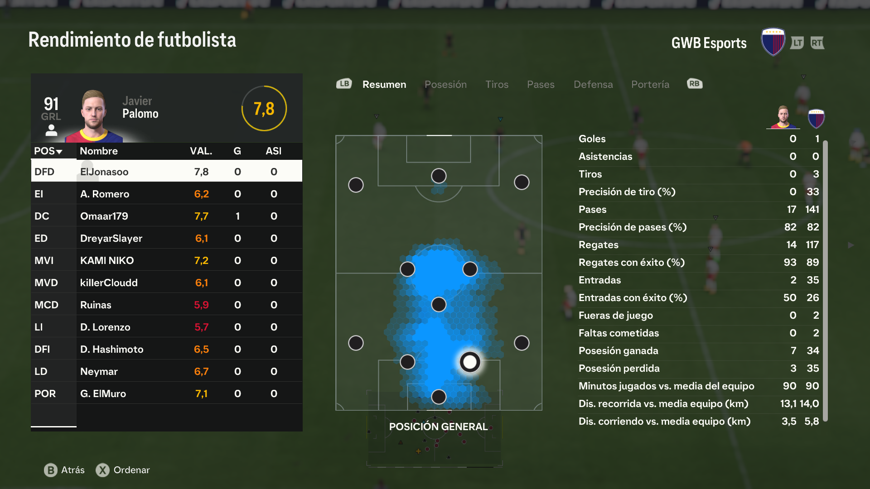This screenshot has width=870, height=489.
Task: Open the Posesión tab
Action: 445,84
